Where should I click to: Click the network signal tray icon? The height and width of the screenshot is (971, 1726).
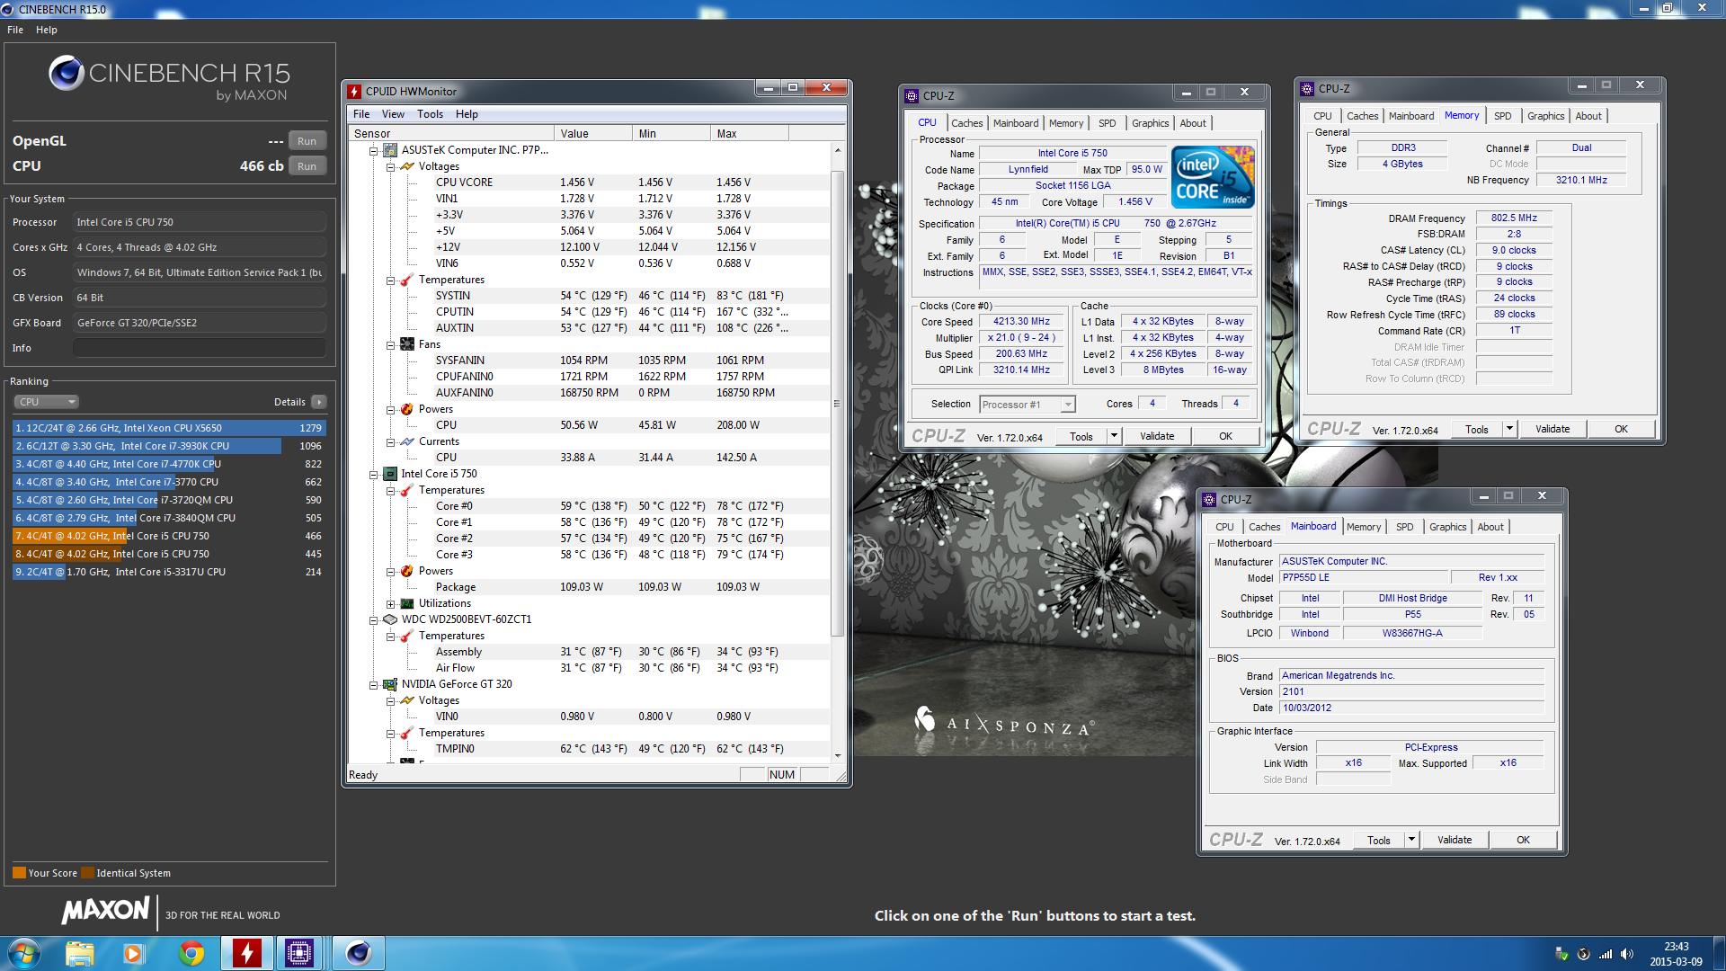click(x=1605, y=954)
